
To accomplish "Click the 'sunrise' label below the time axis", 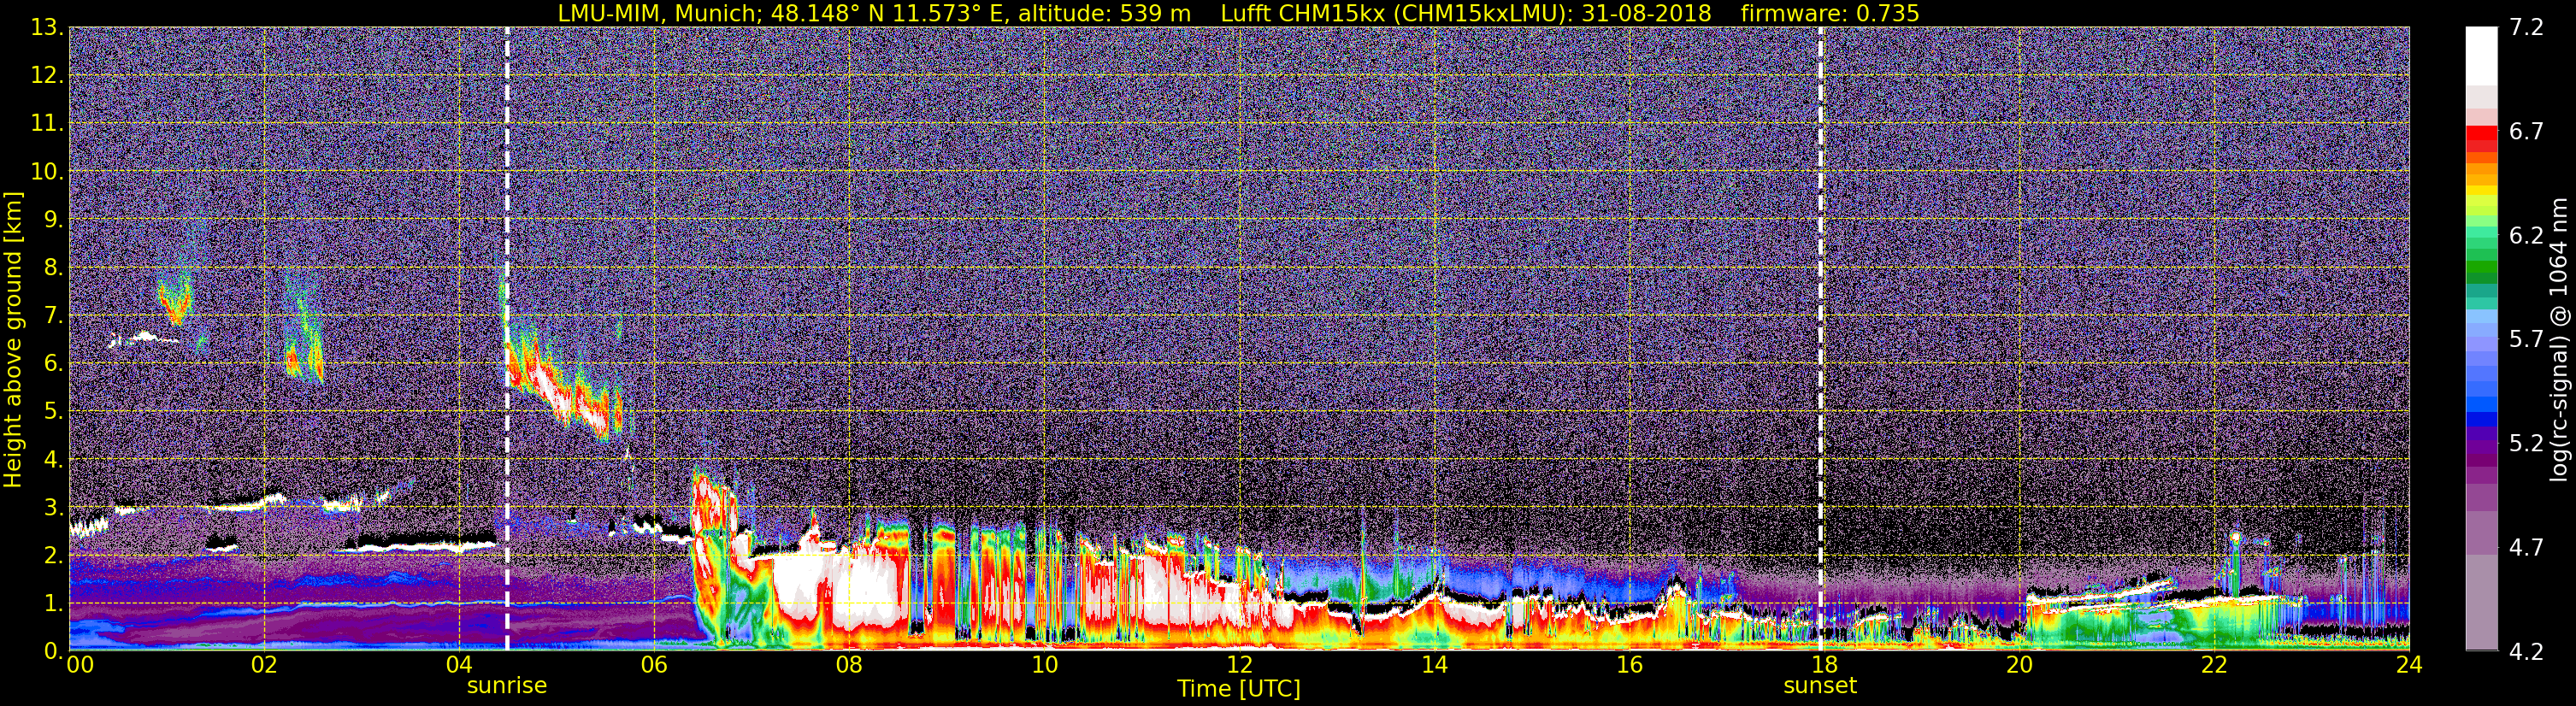I will pyautogui.click(x=507, y=686).
